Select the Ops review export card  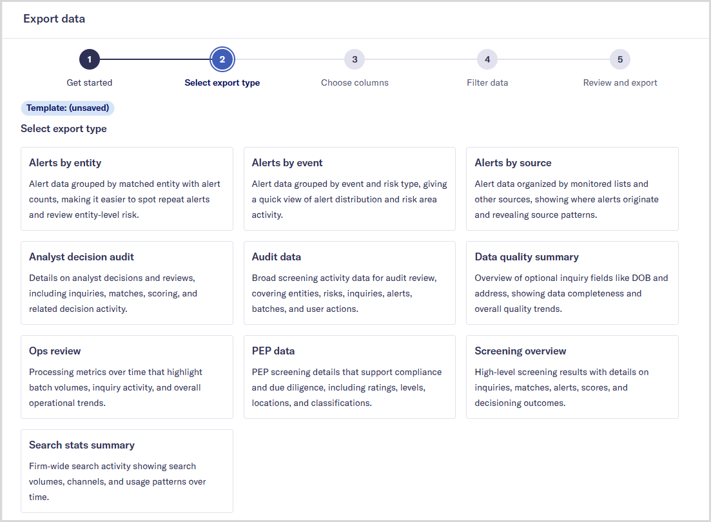point(127,377)
